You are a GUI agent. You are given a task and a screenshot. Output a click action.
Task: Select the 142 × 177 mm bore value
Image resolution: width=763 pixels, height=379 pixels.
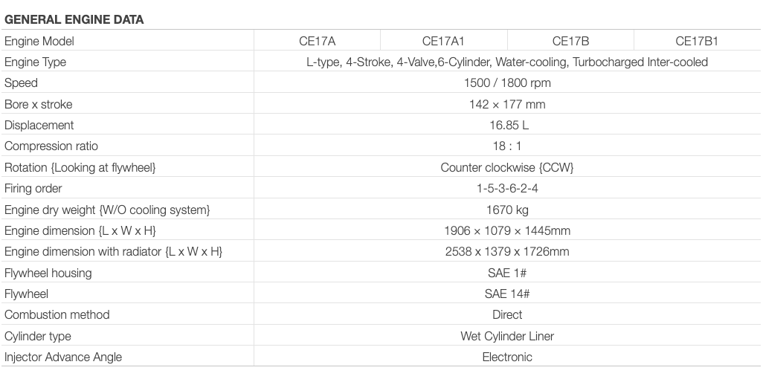[x=507, y=105]
